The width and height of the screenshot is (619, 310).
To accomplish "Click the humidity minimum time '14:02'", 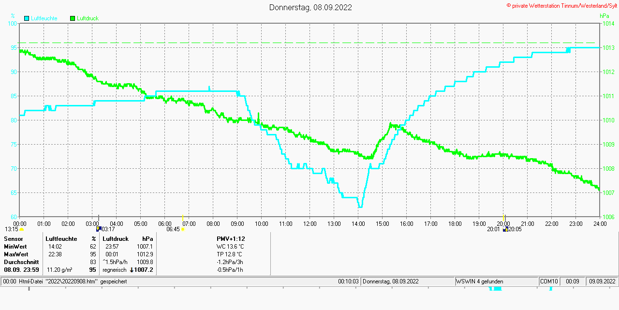I will tap(55, 247).
